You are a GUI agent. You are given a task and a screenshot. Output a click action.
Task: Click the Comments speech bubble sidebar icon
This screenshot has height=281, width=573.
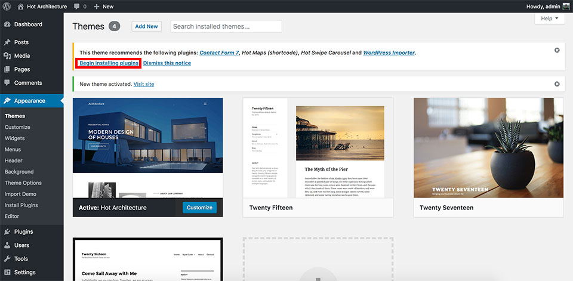[x=7, y=83]
